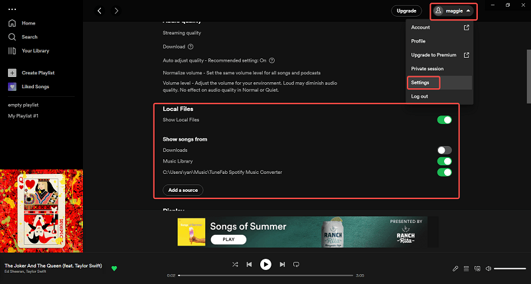Click the Upgrade button in top bar
Screen dimensions: 531x284
click(406, 11)
